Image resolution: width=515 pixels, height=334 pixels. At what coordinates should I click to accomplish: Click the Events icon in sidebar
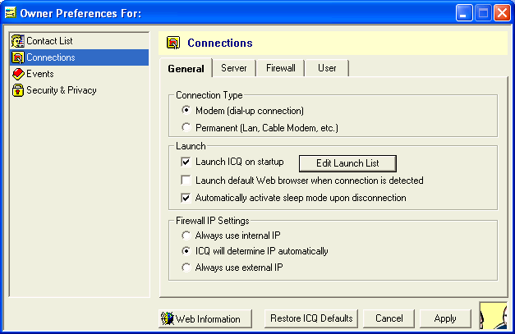coord(18,74)
